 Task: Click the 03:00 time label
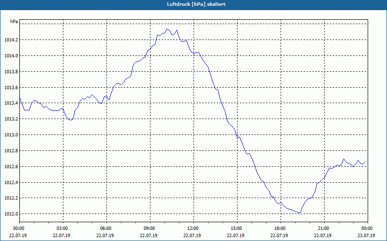[x=63, y=228]
